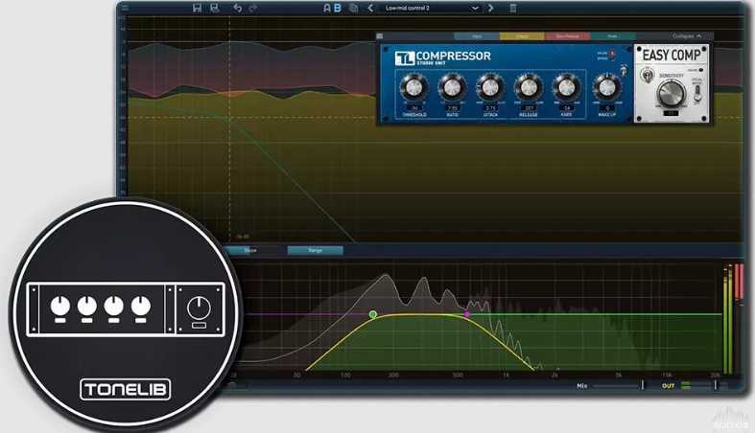The image size is (755, 433).
Task: Click the redo arrow icon
Action: [x=253, y=8]
